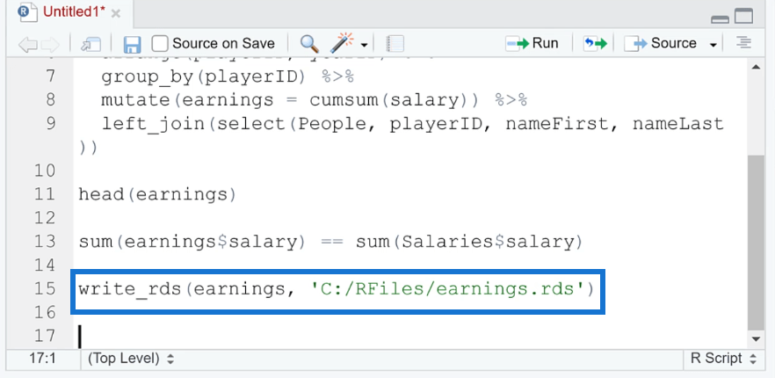Click the forward navigation arrow icon
The height and width of the screenshot is (378, 775).
pyautogui.click(x=50, y=44)
